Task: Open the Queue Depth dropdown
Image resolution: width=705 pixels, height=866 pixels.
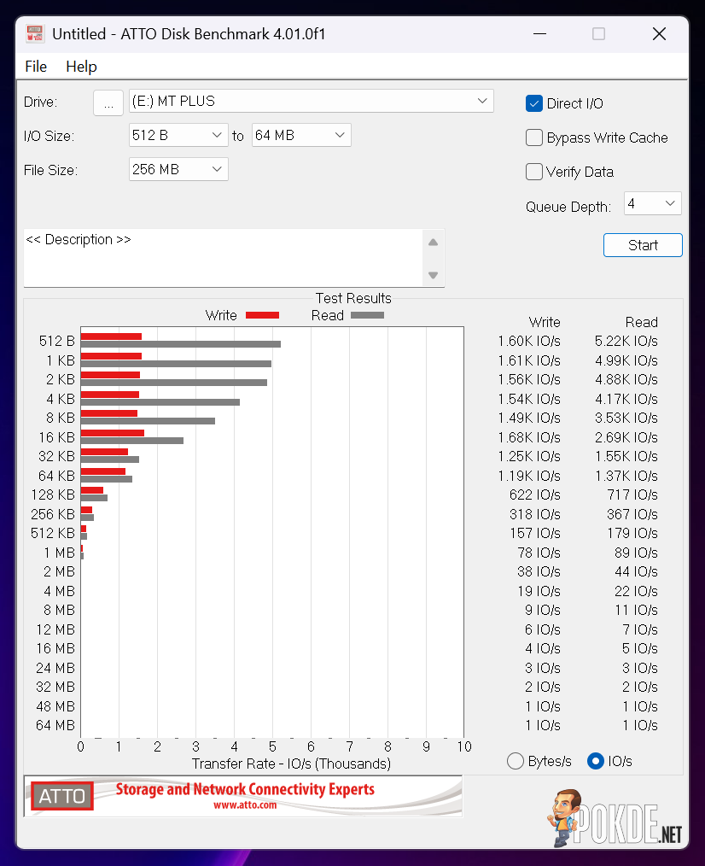Action: click(653, 203)
